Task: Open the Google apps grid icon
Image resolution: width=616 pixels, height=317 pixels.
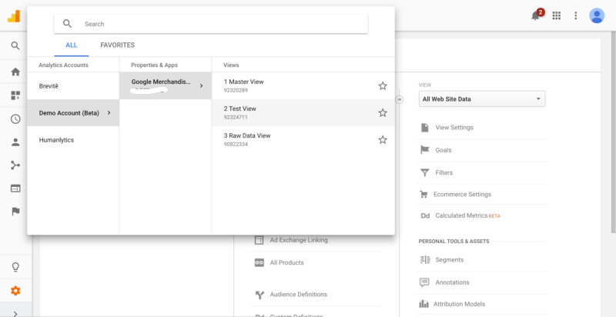Action: point(557,15)
